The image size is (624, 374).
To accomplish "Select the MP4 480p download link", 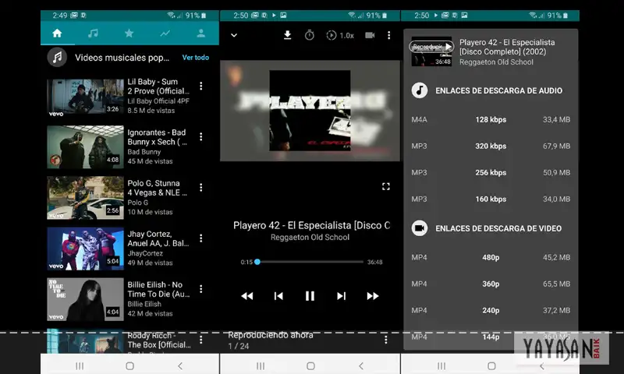I will [x=491, y=257].
